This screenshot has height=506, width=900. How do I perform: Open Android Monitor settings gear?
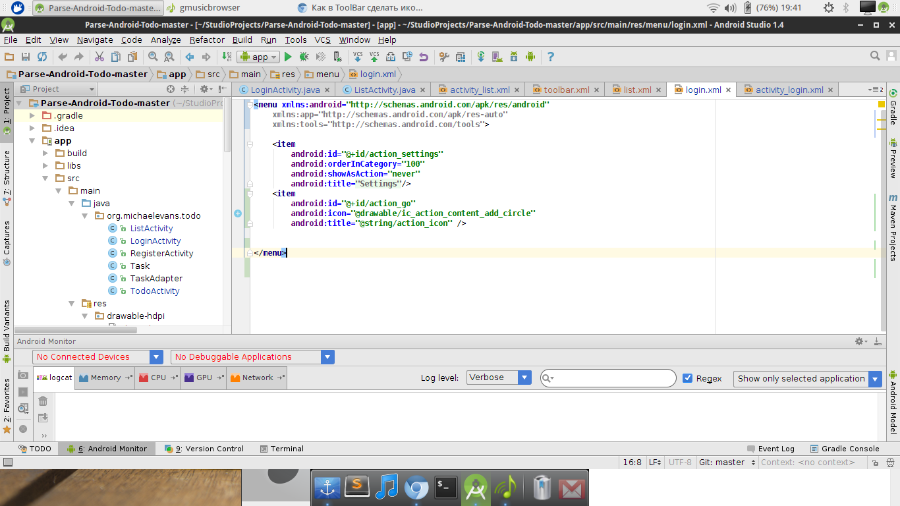coord(860,341)
